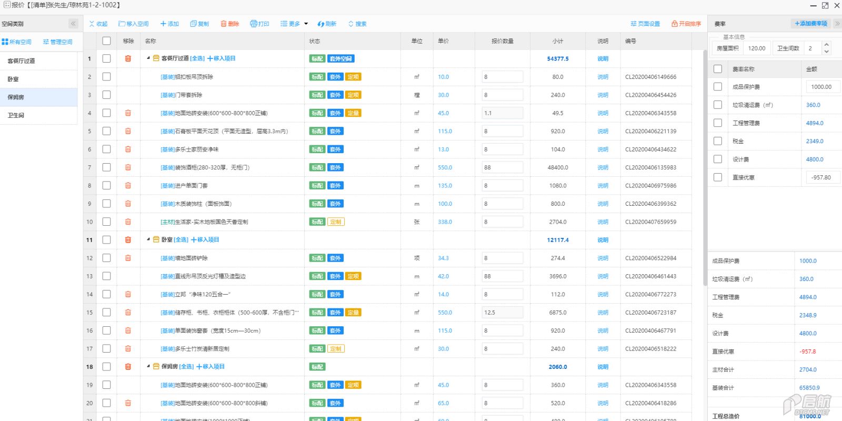Tick the checkbox for row 10

click(x=106, y=222)
